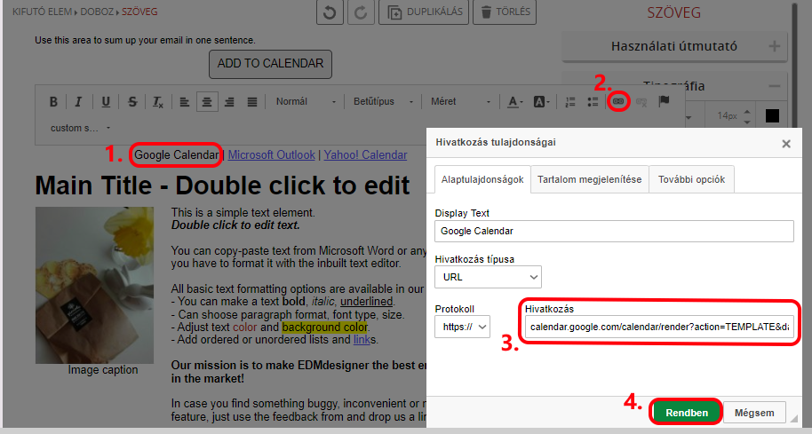Screen dimensions: 812x434
Task: Select the daffodil image thumbnail
Action: 95,285
